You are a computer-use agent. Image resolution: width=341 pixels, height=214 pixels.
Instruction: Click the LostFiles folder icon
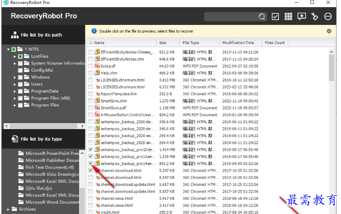click(x=27, y=56)
